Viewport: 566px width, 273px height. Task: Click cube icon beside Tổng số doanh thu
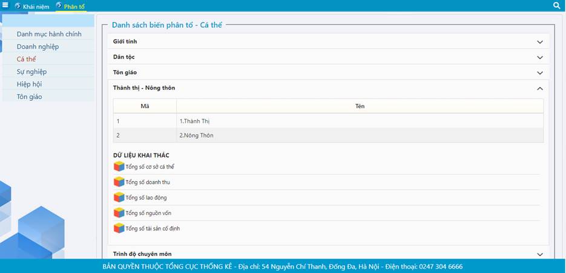(119, 182)
